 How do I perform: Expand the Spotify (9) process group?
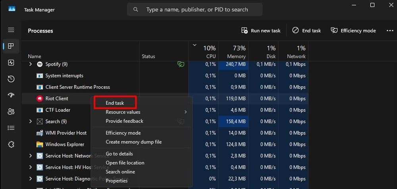[31, 64]
